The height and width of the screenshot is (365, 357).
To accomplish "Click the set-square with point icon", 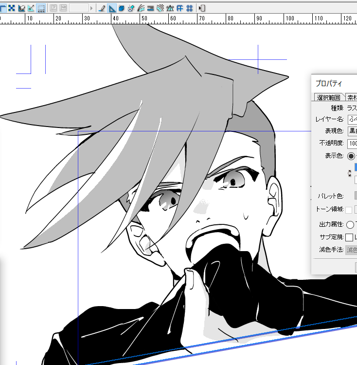I will tap(31, 8).
